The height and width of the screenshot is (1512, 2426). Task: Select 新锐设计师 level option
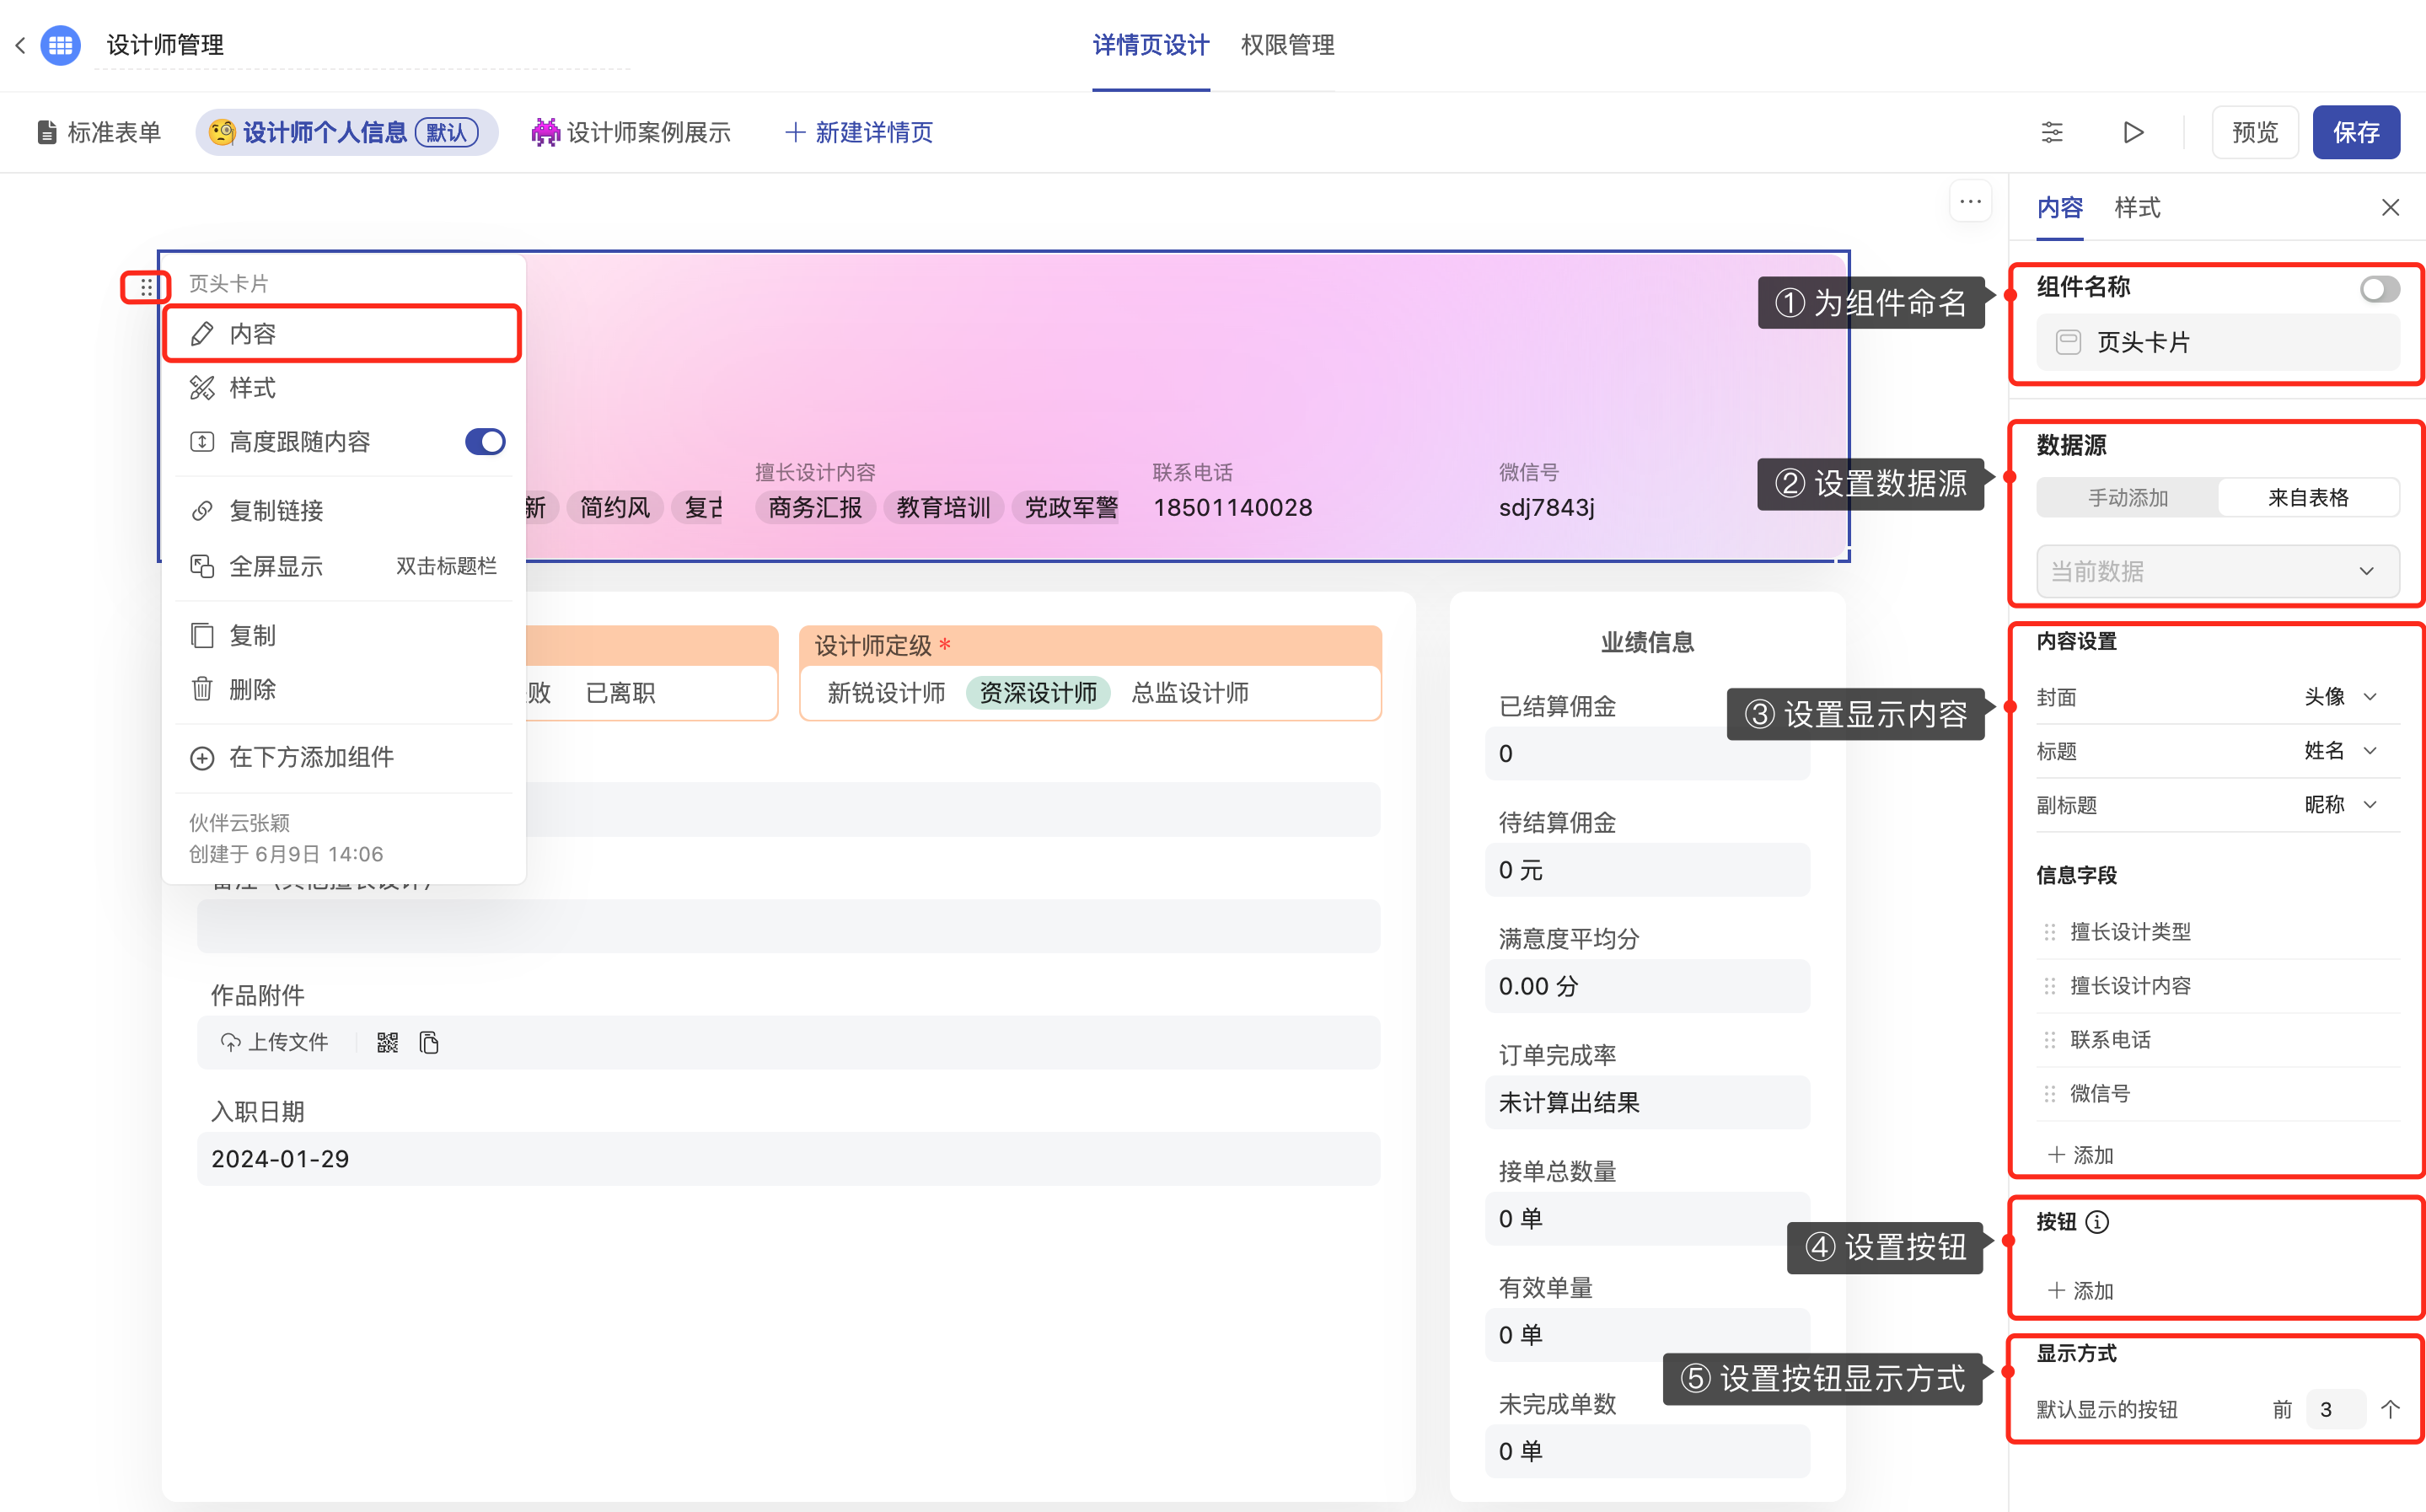pos(886,692)
